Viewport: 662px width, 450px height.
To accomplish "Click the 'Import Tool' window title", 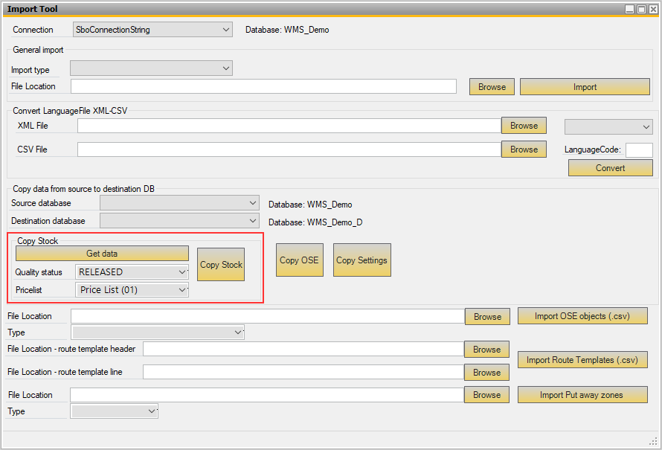I will click(x=33, y=9).
